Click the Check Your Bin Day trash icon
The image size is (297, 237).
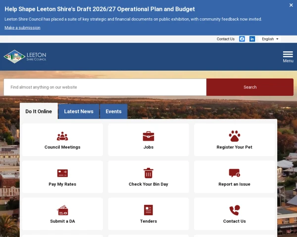point(148,173)
